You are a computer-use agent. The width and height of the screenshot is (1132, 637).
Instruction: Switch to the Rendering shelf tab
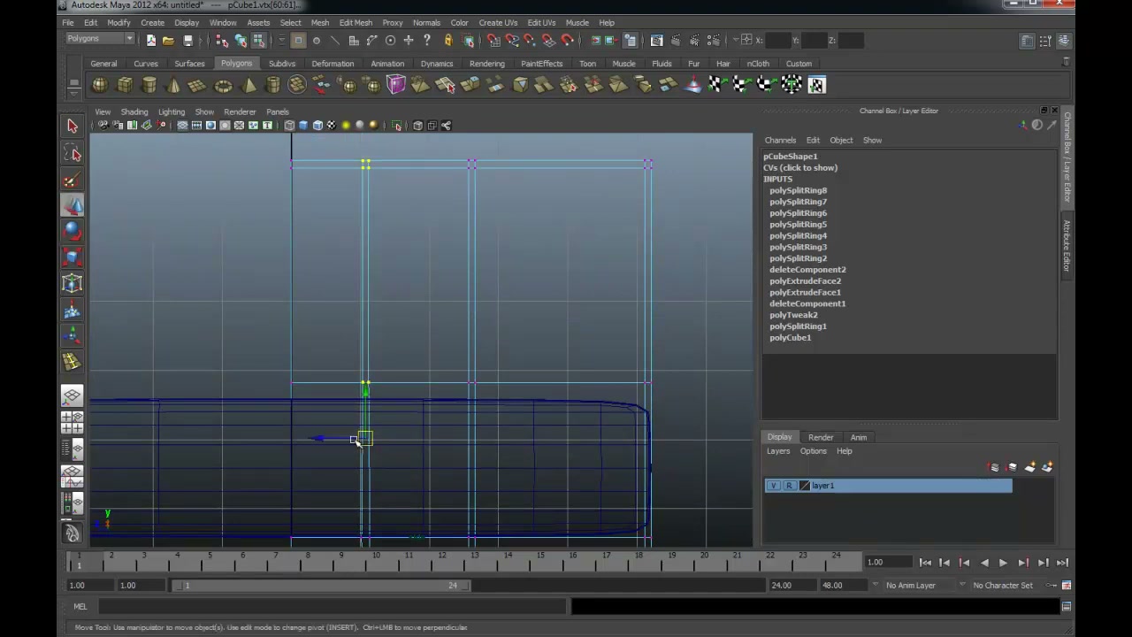[x=487, y=64]
